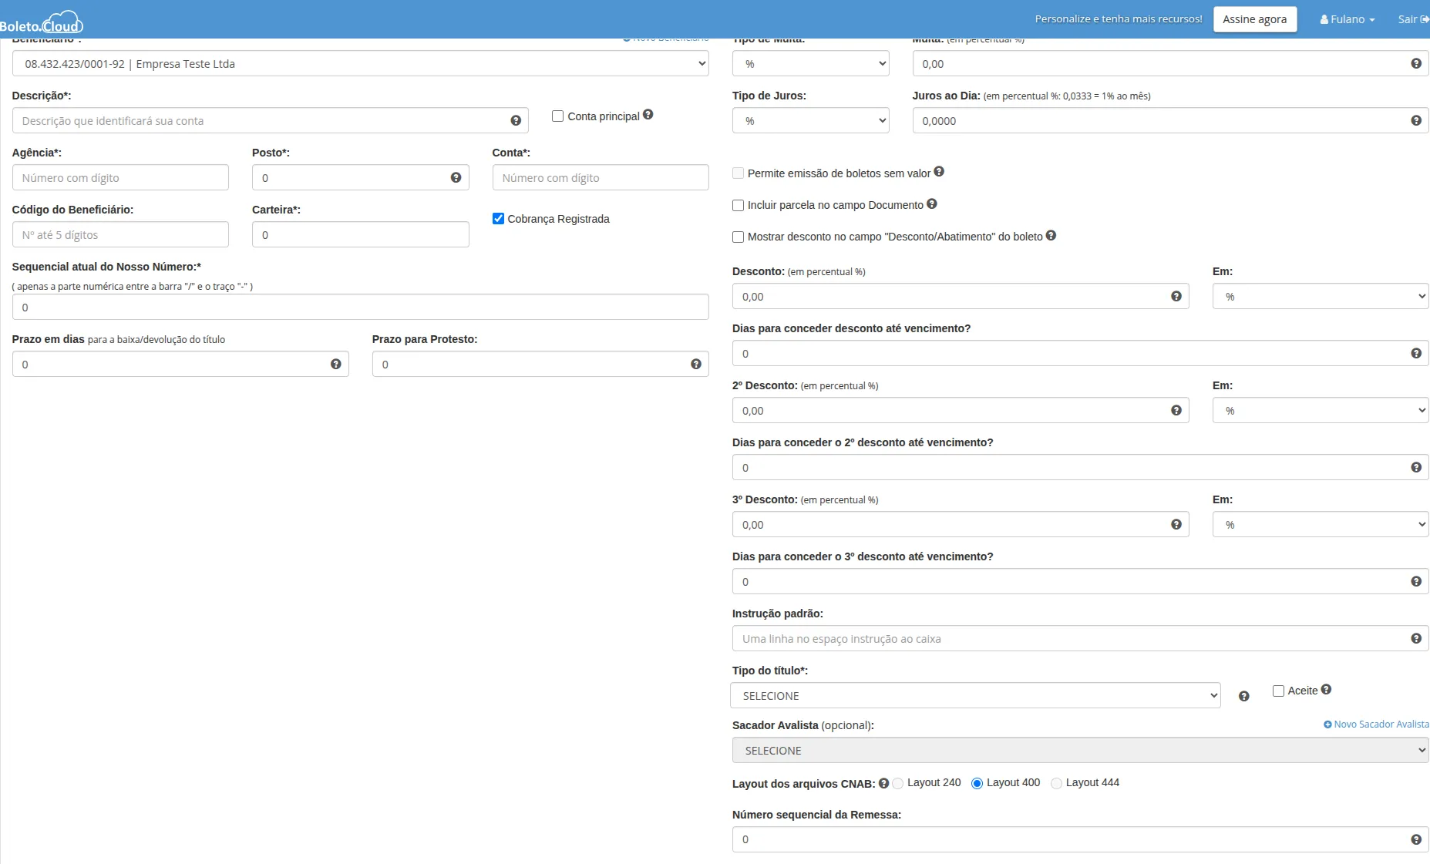This screenshot has height=864, width=1430.
Task: Click help icon in Descrição field
Action: coord(516,121)
